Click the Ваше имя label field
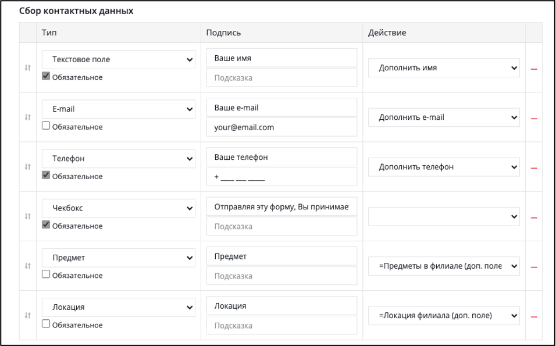556x346 pixels. 281,58
